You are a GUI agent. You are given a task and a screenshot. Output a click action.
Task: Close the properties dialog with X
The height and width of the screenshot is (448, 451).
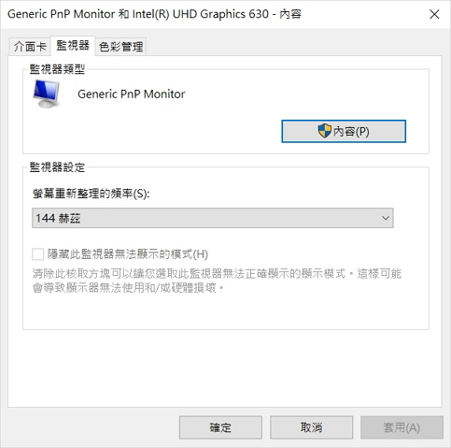pyautogui.click(x=434, y=14)
